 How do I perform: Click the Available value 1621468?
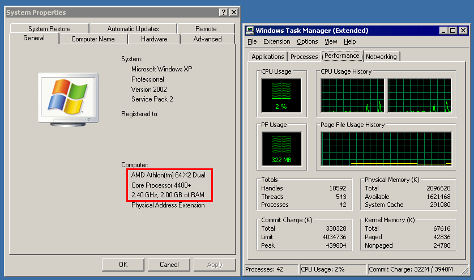click(438, 197)
